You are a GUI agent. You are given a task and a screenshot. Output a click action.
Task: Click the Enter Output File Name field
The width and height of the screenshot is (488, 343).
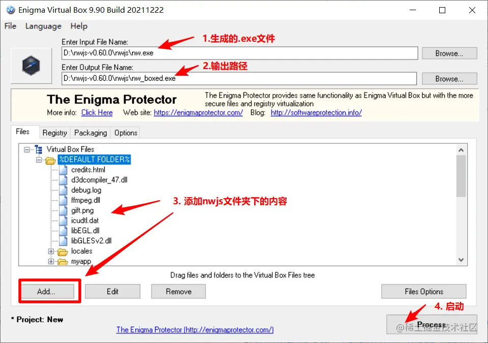pos(239,79)
